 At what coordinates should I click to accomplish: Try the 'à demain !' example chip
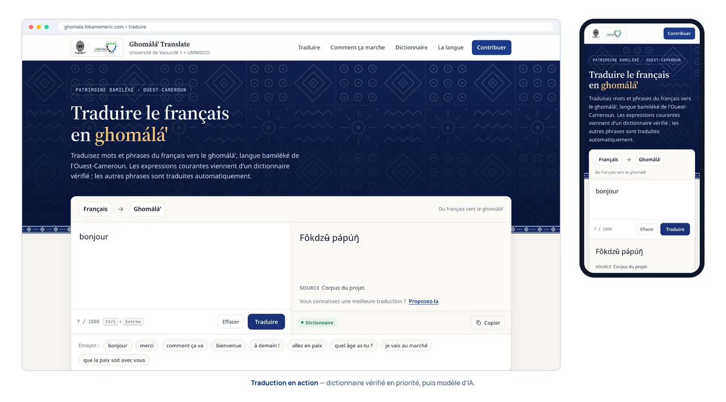[x=267, y=346]
